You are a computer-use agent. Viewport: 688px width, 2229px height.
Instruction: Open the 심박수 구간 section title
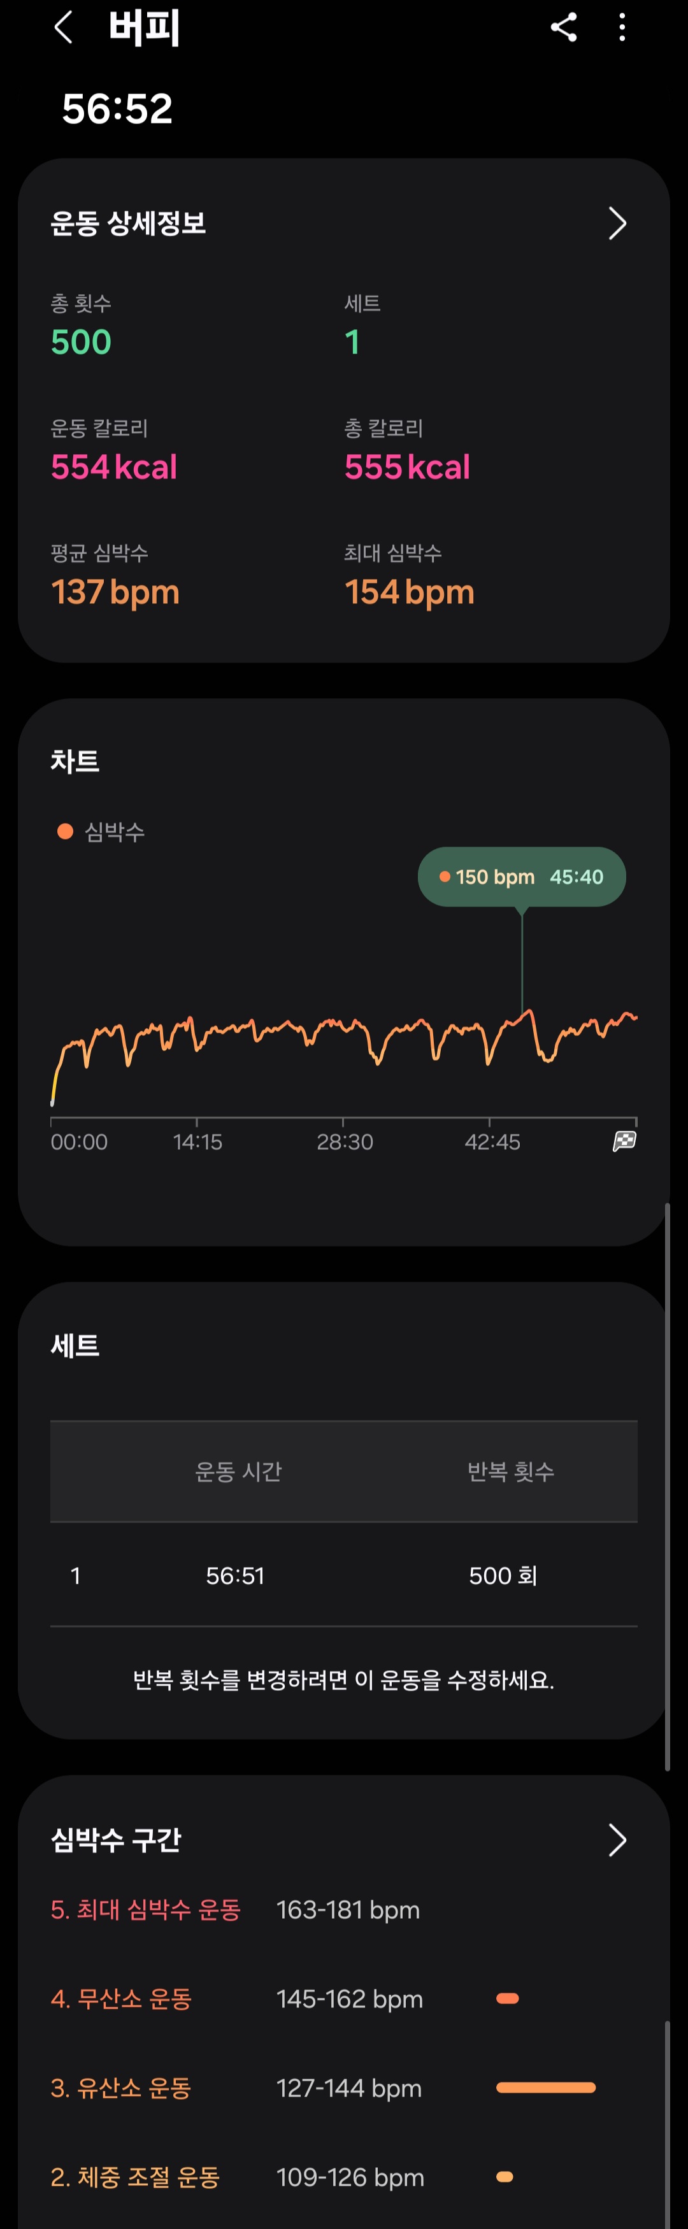click(x=116, y=1840)
